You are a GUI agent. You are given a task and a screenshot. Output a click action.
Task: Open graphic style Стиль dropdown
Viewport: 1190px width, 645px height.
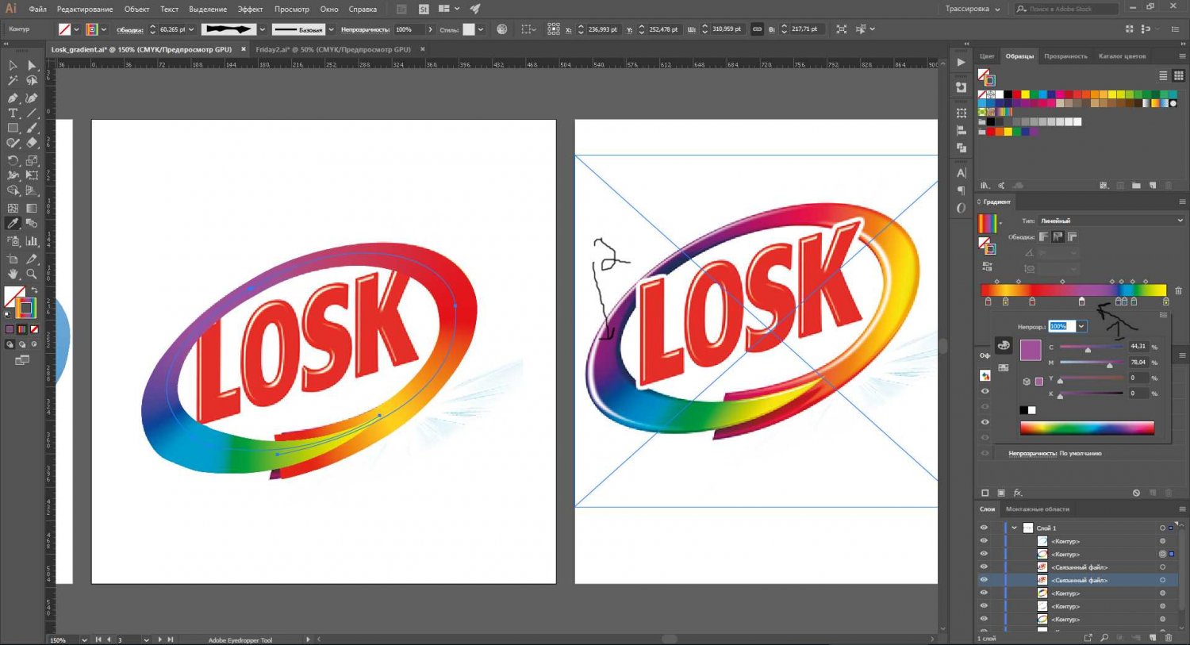coord(481,29)
